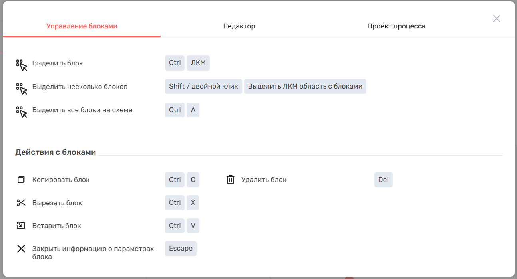Open the Проект процесса tab
Image resolution: width=517 pixels, height=279 pixels.
(x=396, y=26)
